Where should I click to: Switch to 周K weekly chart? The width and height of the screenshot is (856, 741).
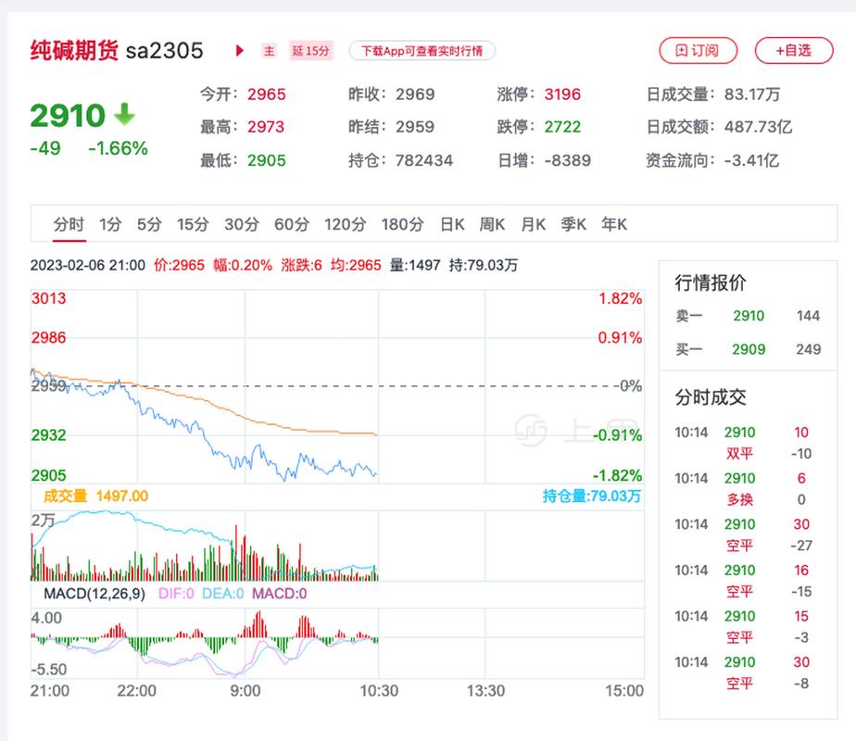(x=492, y=224)
